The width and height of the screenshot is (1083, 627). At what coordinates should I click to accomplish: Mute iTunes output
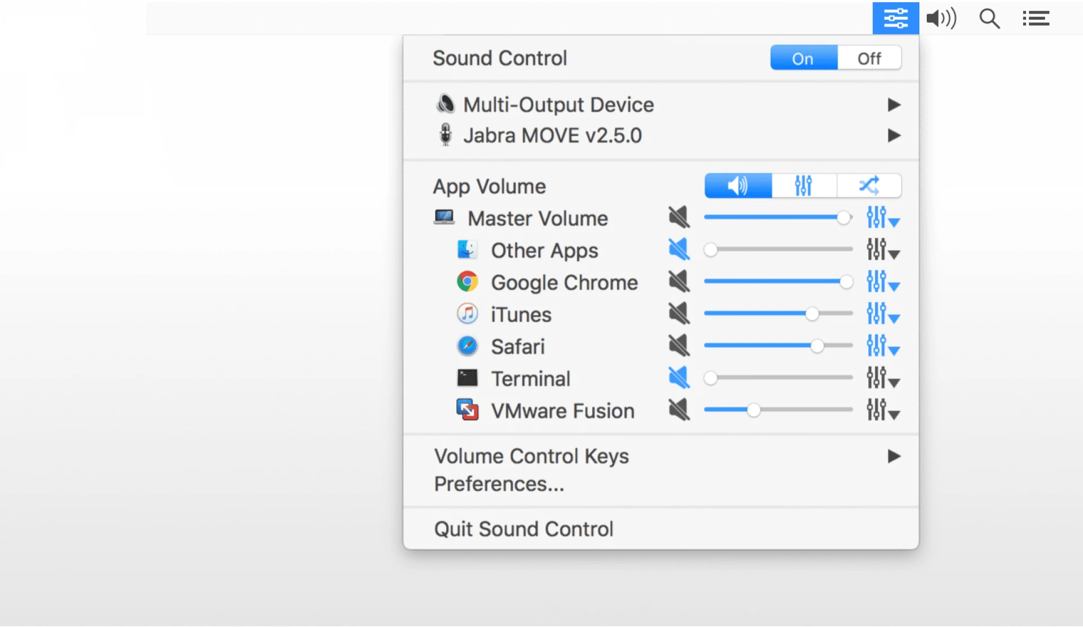click(679, 314)
